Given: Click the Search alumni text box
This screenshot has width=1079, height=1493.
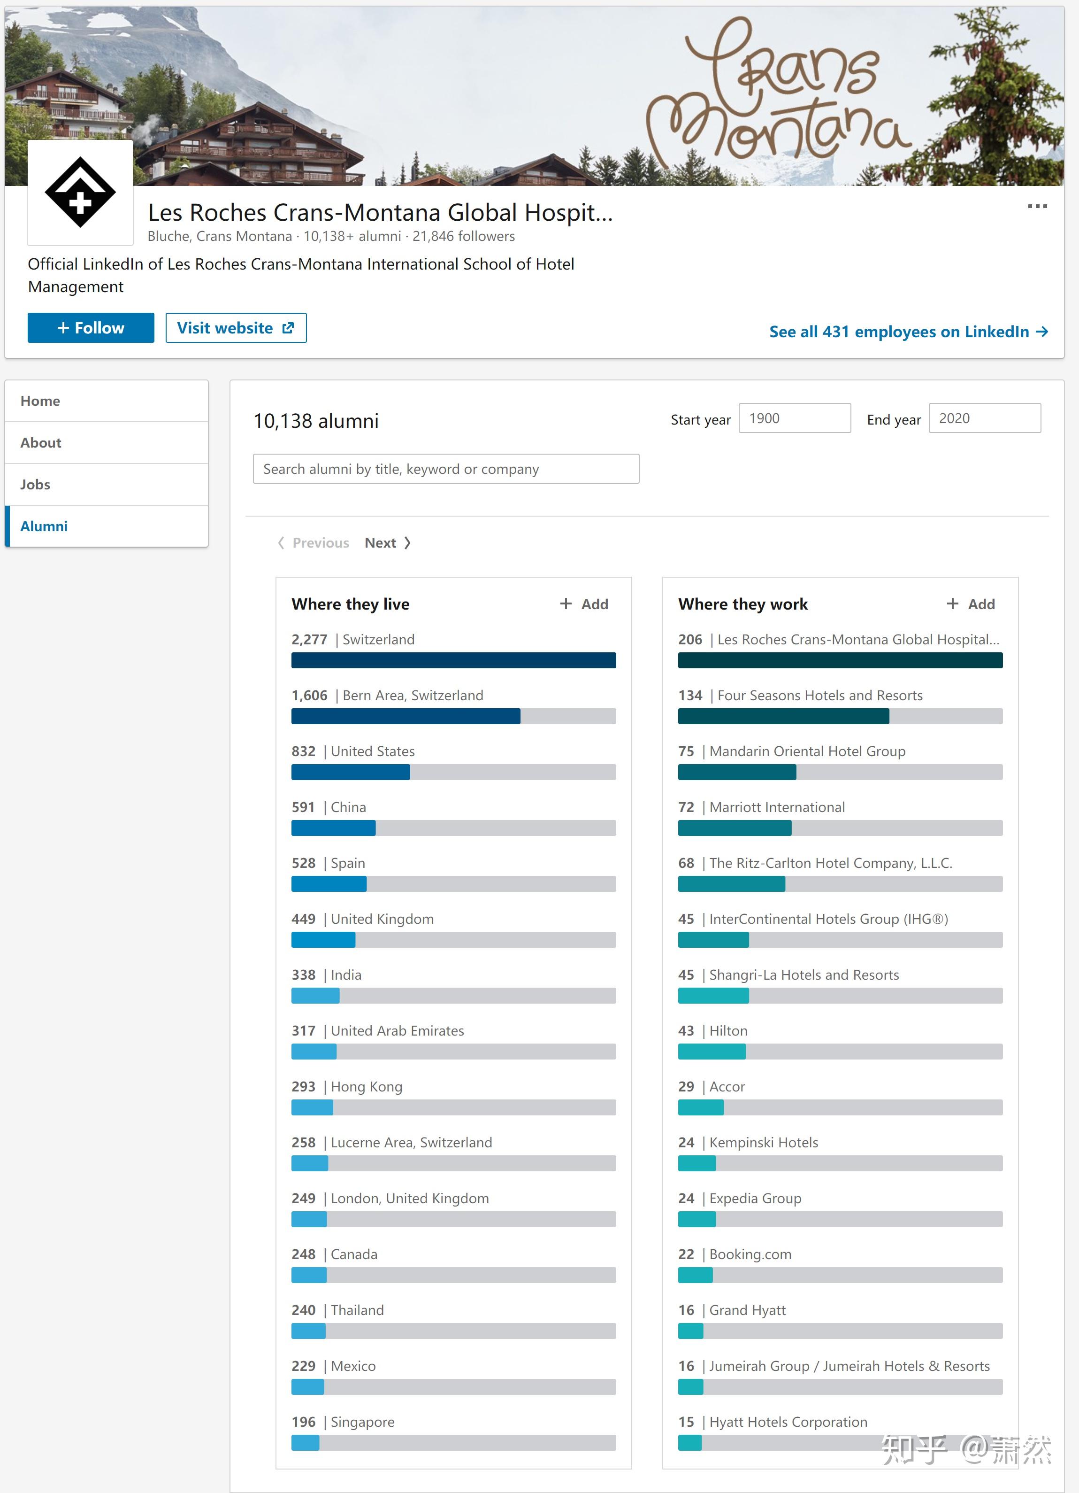Looking at the screenshot, I should (x=446, y=469).
